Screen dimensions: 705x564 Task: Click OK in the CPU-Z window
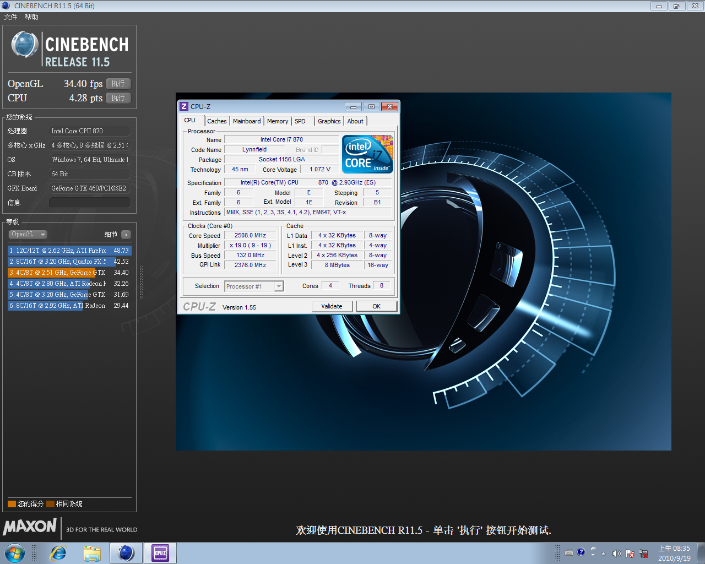(377, 306)
